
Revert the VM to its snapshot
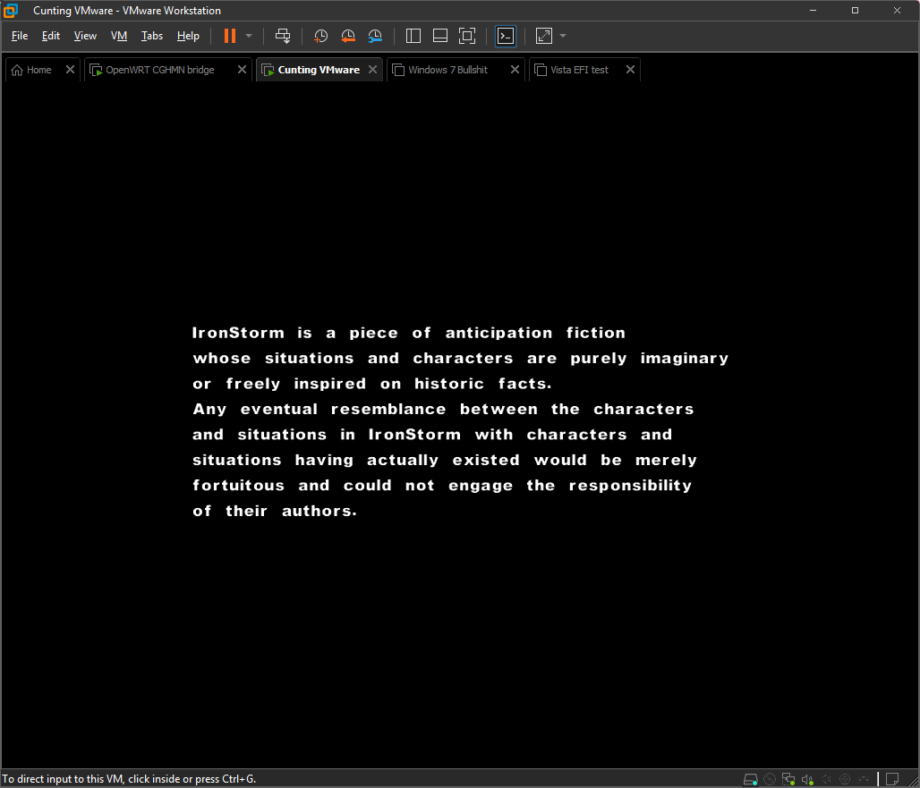pos(348,36)
